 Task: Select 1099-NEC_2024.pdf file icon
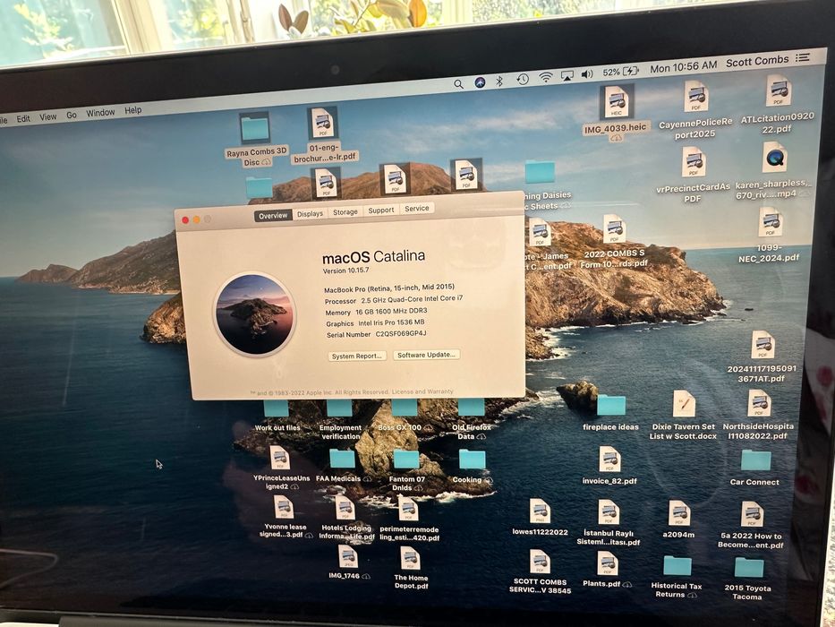[x=770, y=222]
